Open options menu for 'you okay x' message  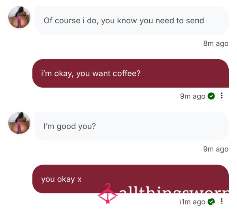pos(222,201)
